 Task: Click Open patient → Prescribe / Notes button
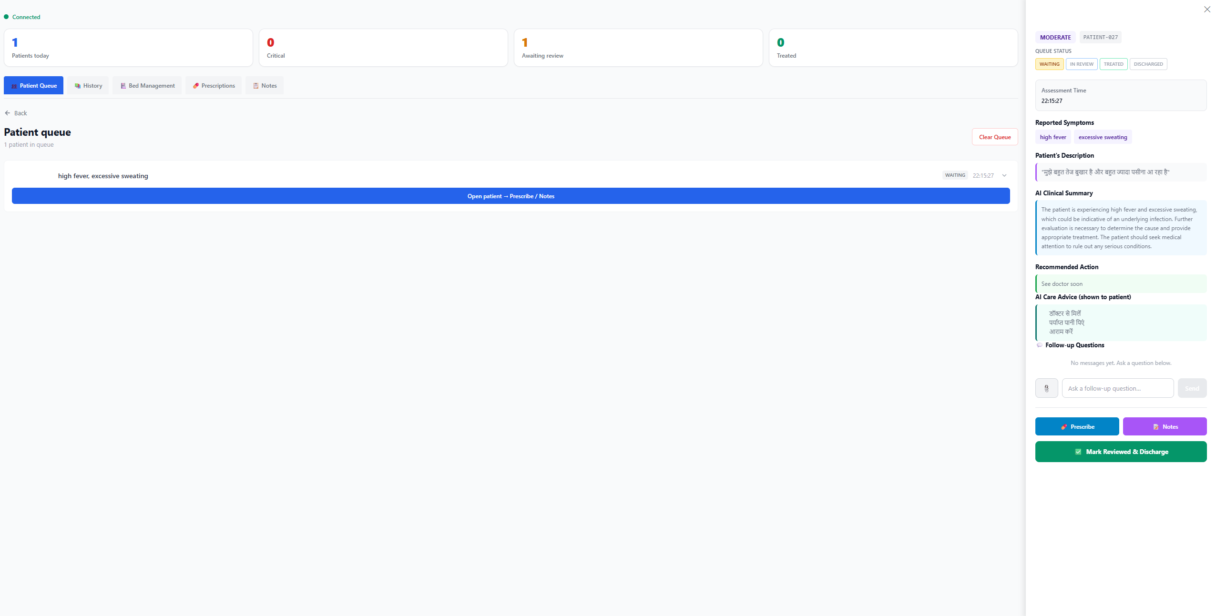(x=511, y=196)
